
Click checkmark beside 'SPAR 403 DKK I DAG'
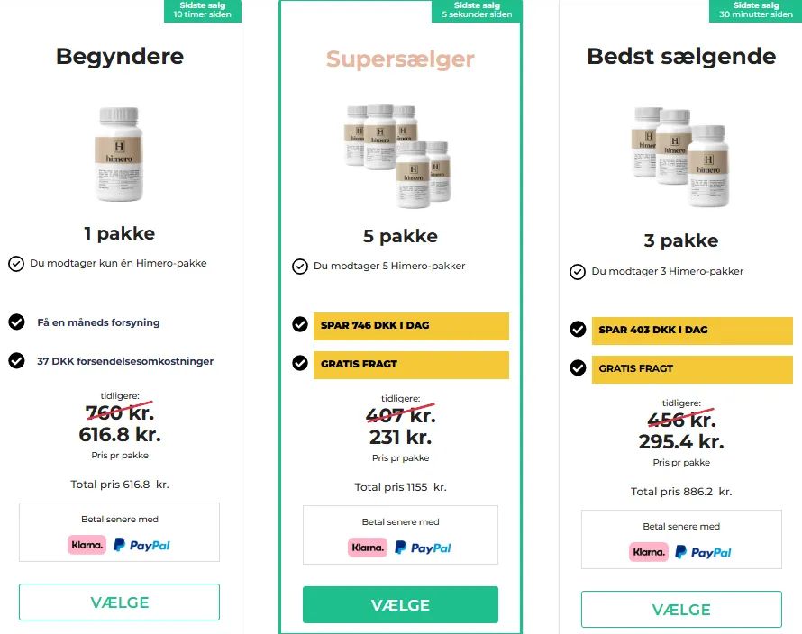pyautogui.click(x=579, y=330)
